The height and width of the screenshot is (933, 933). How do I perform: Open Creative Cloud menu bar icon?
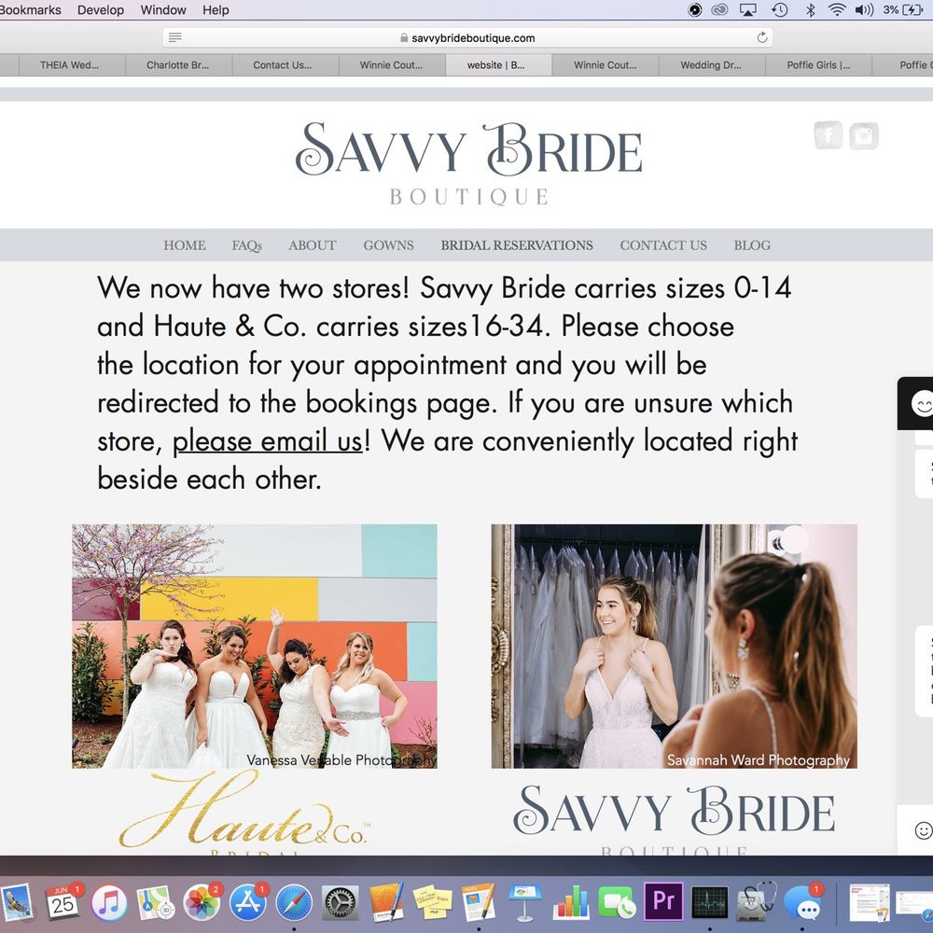pos(719,9)
